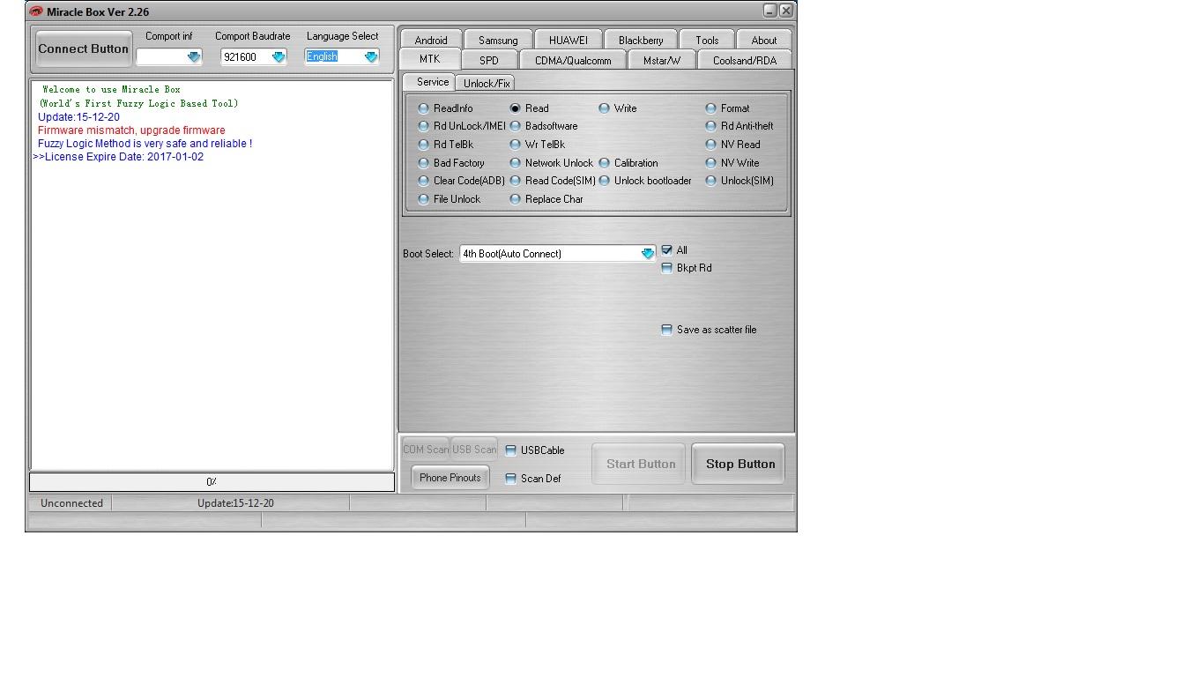The height and width of the screenshot is (677, 1204).
Task: Click the USB Scan button
Action: [474, 450]
